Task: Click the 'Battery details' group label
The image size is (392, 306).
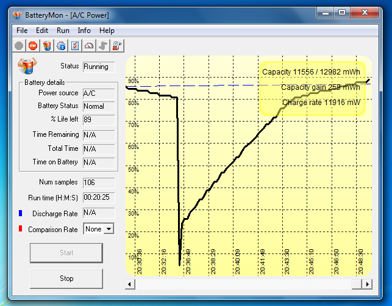Action: tap(45, 82)
